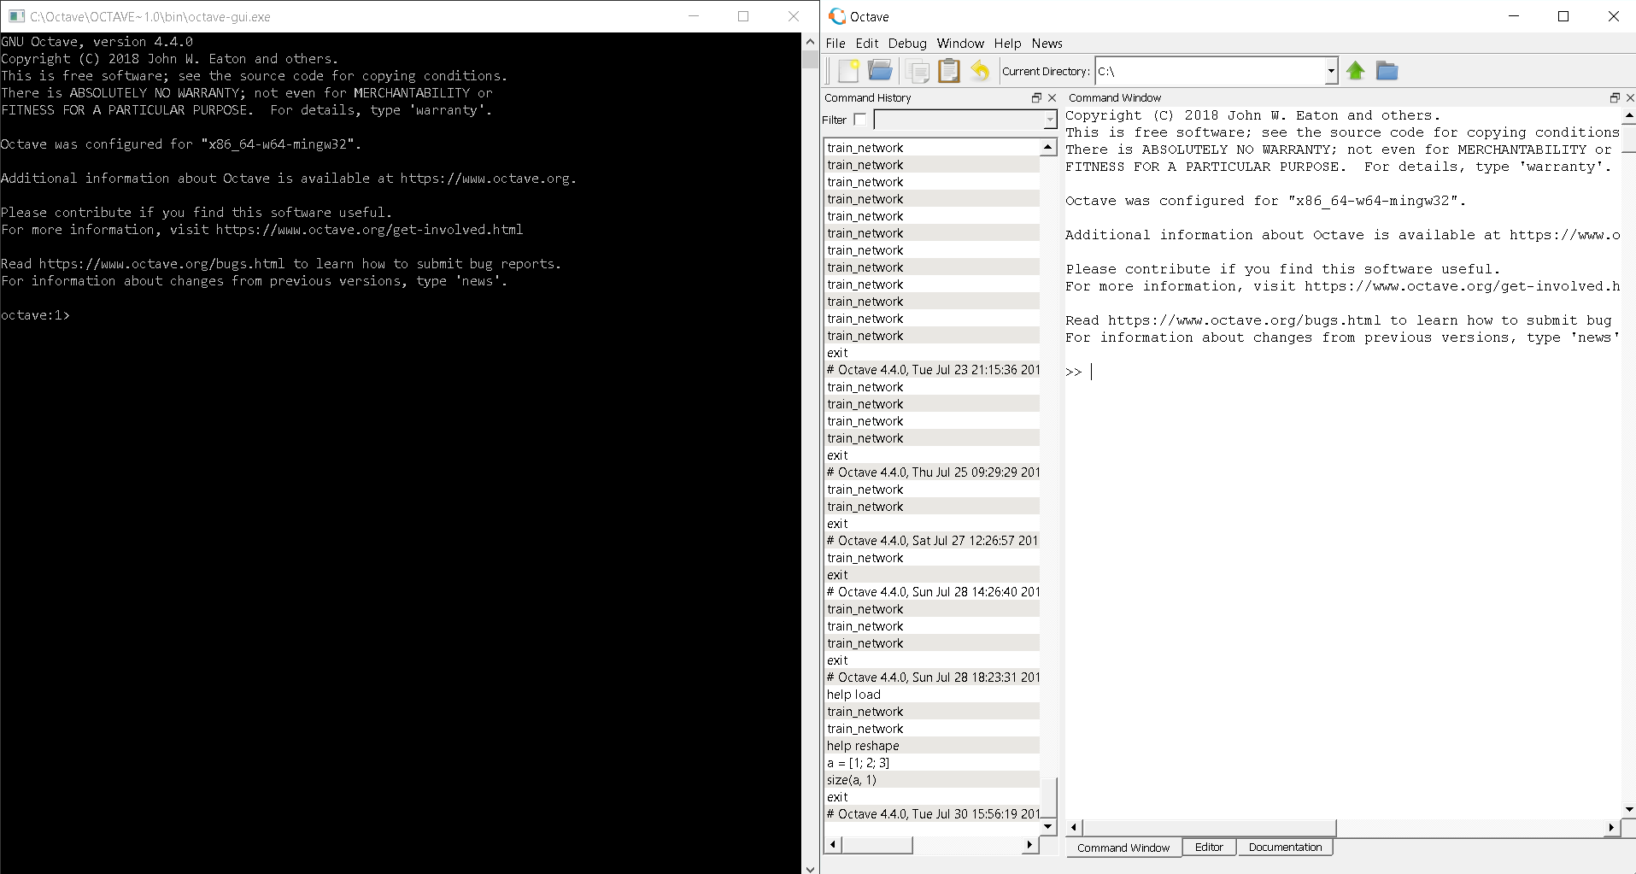
Task: Click the yellow Undo arrow icon
Action: (980, 71)
